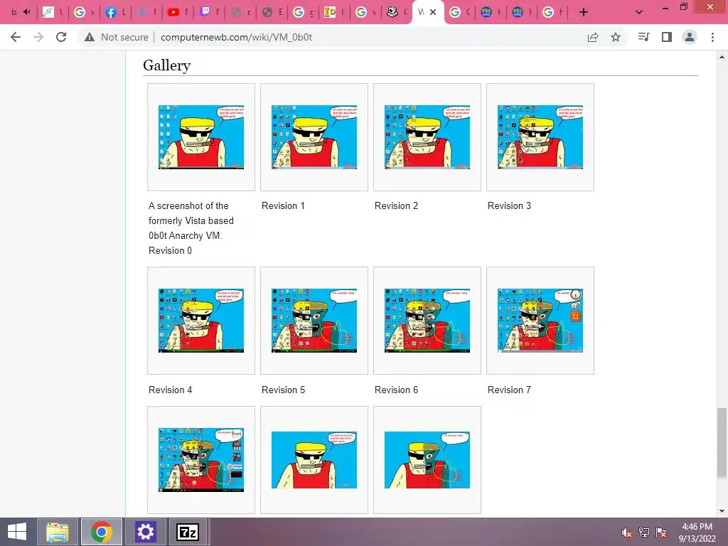
Task: Go back to the previous page
Action: (x=16, y=37)
